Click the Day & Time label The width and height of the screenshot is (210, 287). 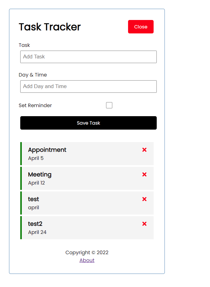click(33, 75)
